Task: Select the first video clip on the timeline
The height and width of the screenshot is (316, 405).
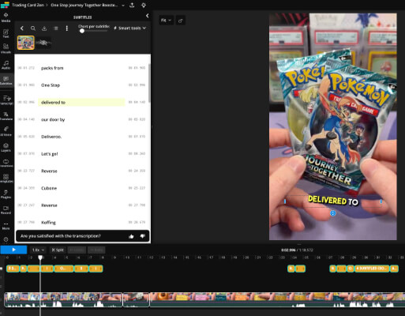Action: coord(63,299)
